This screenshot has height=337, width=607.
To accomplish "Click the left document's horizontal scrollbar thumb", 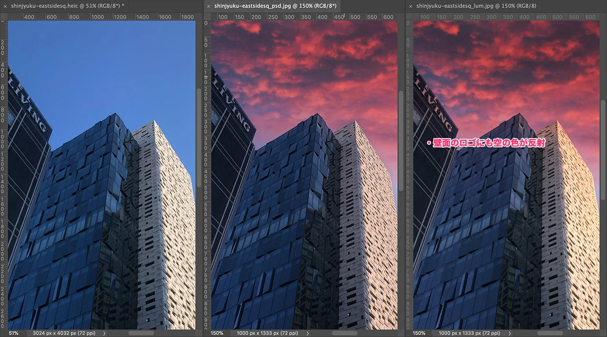I will [141, 333].
